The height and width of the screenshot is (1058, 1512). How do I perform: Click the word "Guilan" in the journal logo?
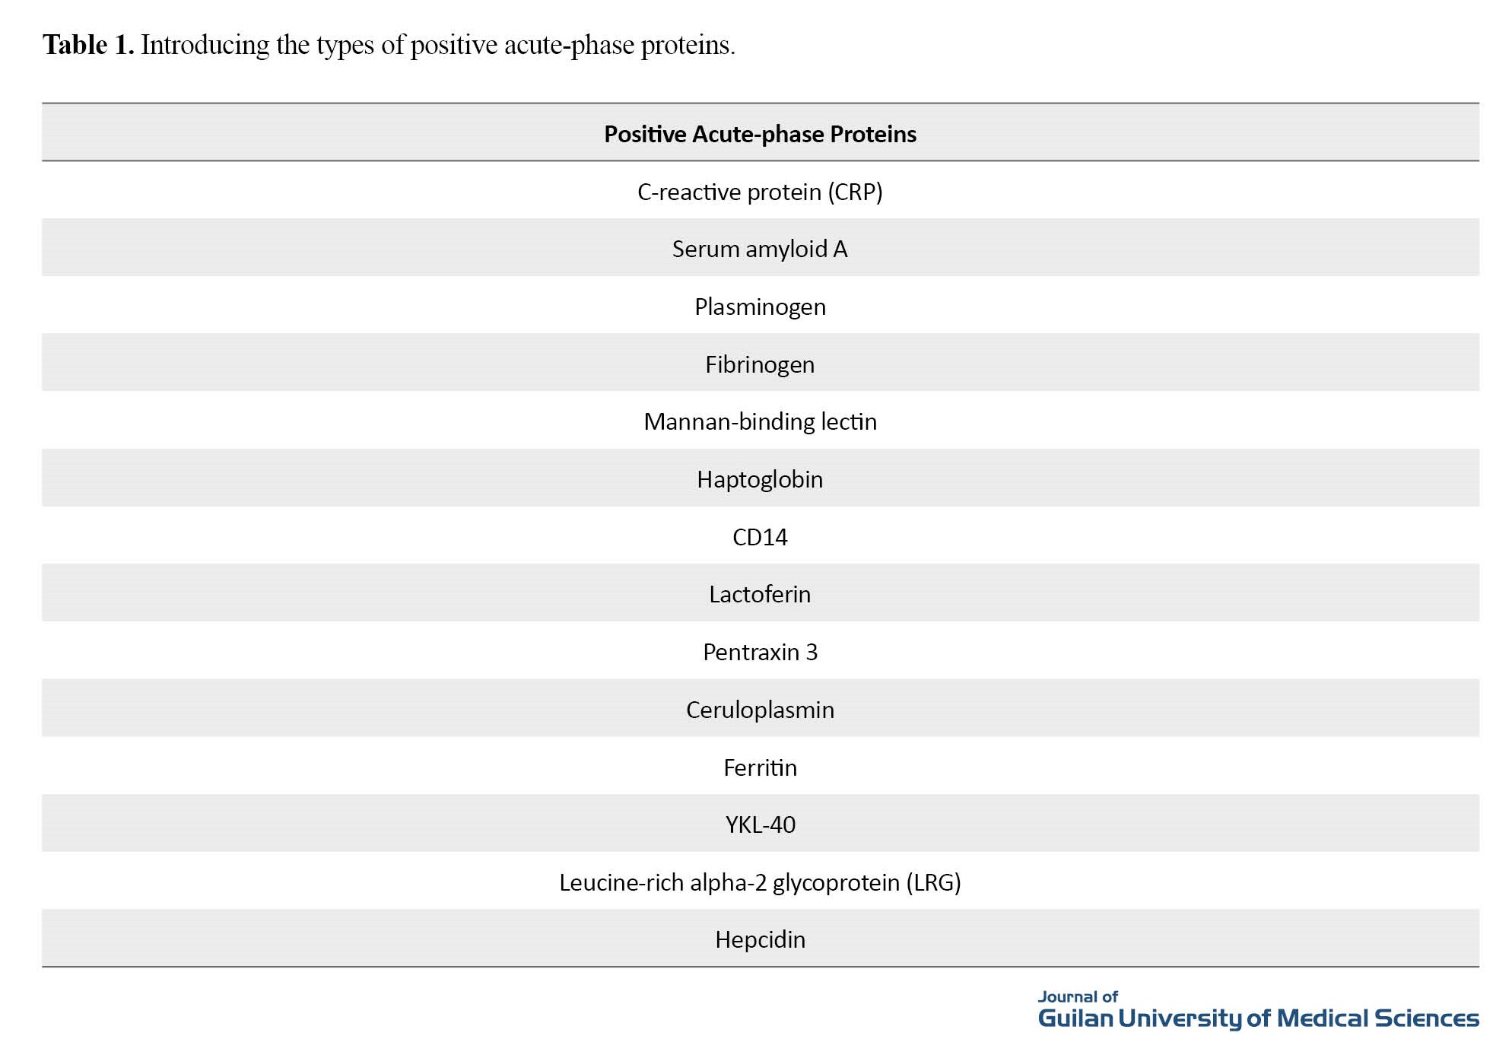1075,1018
